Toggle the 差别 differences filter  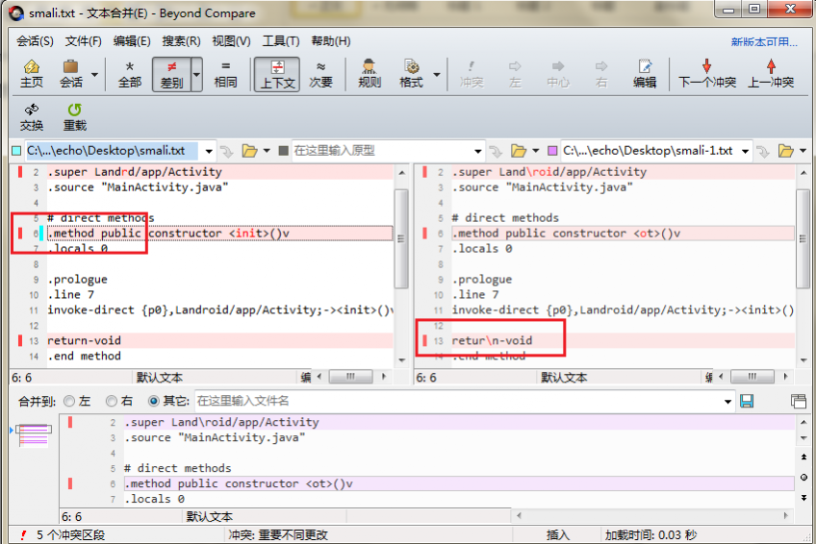171,74
